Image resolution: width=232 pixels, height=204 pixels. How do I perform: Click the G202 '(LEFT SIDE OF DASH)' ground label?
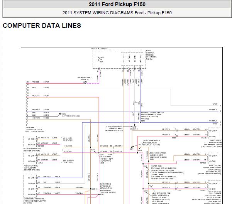(x=70, y=115)
